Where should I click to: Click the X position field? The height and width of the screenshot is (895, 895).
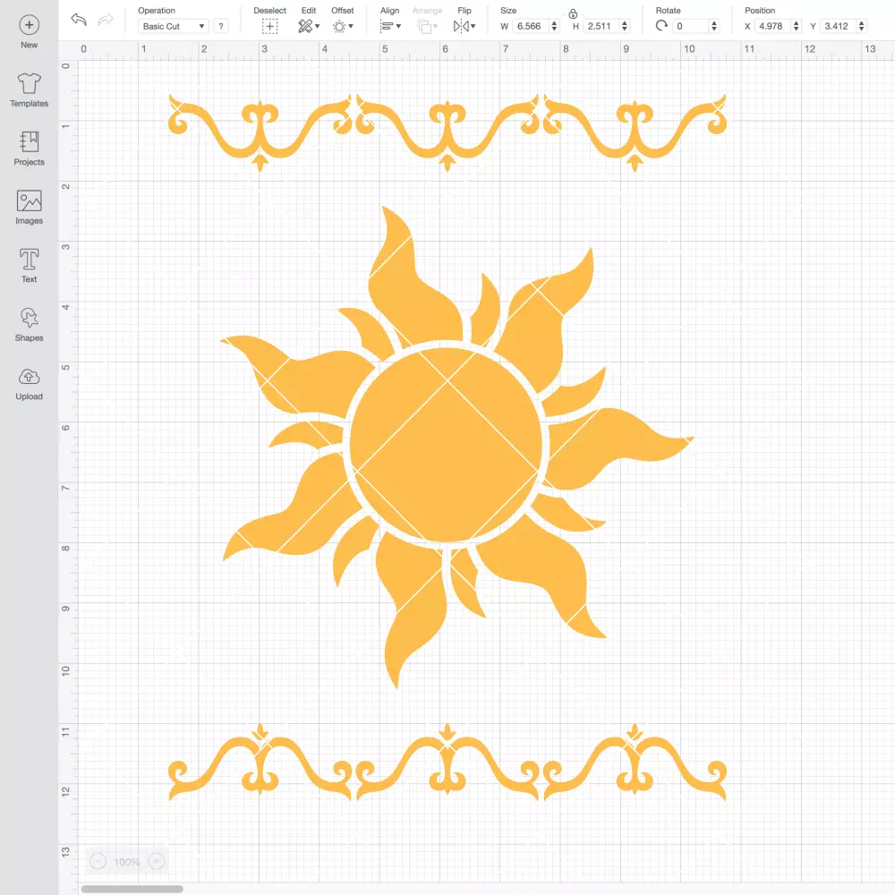(773, 26)
